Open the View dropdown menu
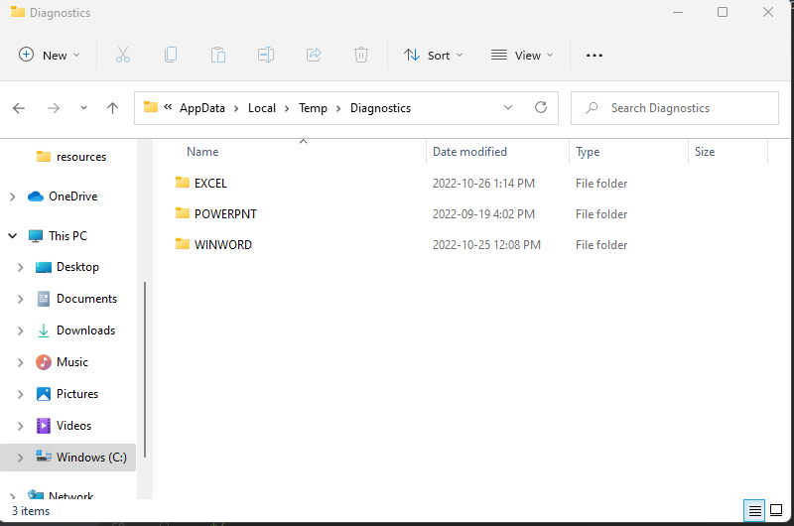The image size is (794, 526). point(522,56)
